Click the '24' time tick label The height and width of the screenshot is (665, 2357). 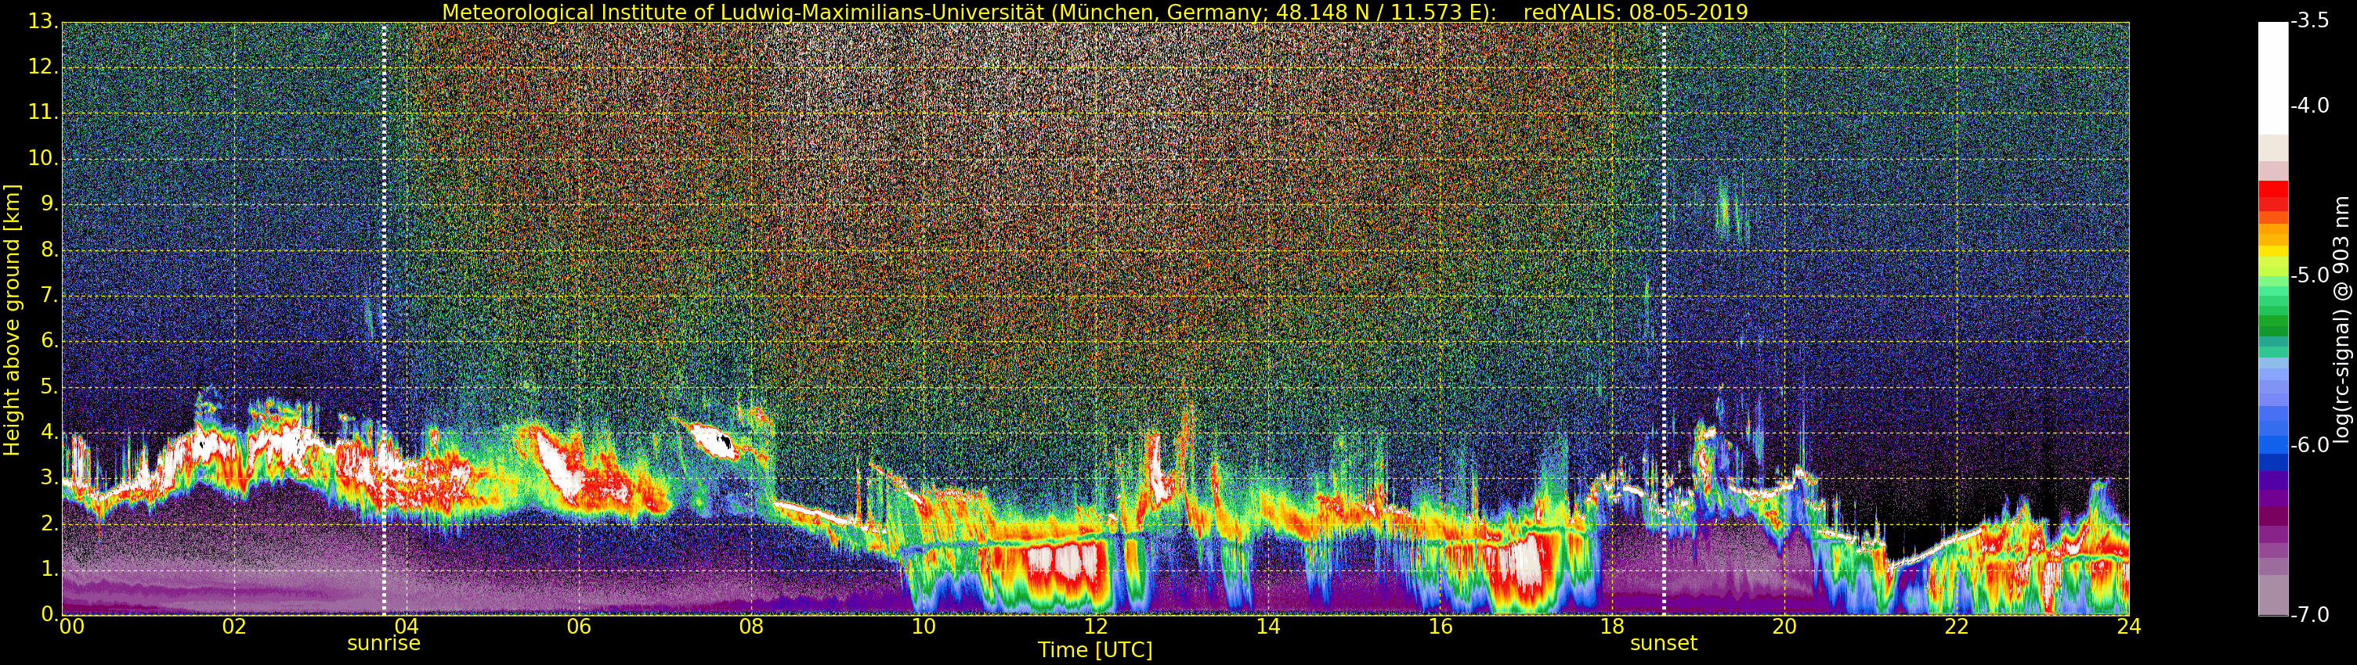pos(2129,626)
